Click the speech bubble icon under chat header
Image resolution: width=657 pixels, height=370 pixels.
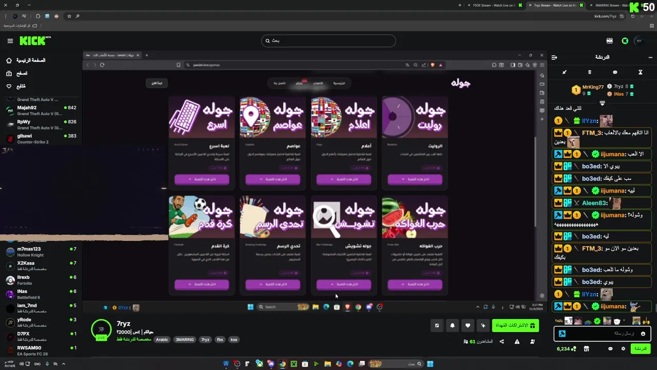click(615, 72)
